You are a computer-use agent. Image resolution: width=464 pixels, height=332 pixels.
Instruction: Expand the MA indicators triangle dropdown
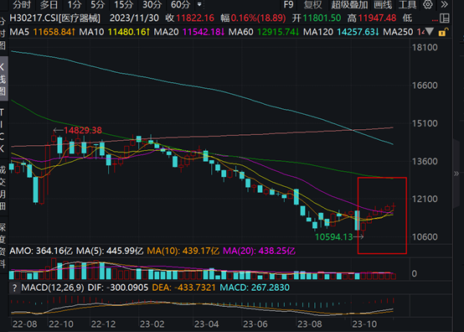click(x=430, y=31)
